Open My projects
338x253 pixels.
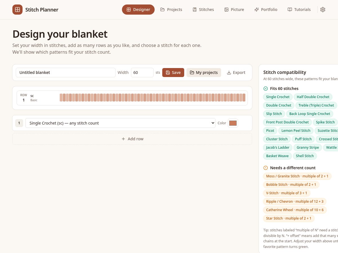point(204,73)
